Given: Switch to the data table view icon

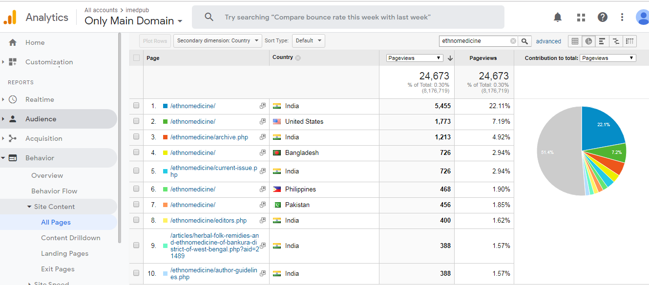Looking at the screenshot, I should click(x=575, y=41).
